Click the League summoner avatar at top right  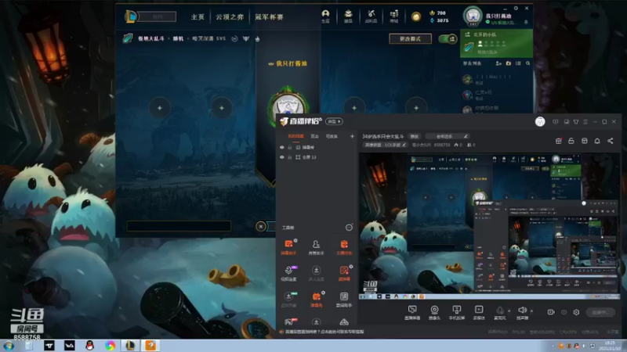473,16
